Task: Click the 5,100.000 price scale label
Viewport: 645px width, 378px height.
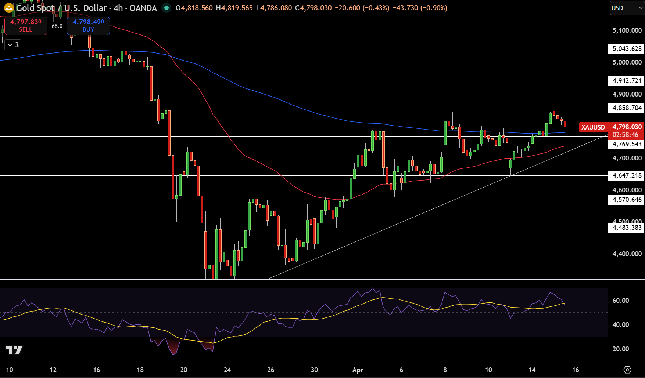Action: [627, 30]
